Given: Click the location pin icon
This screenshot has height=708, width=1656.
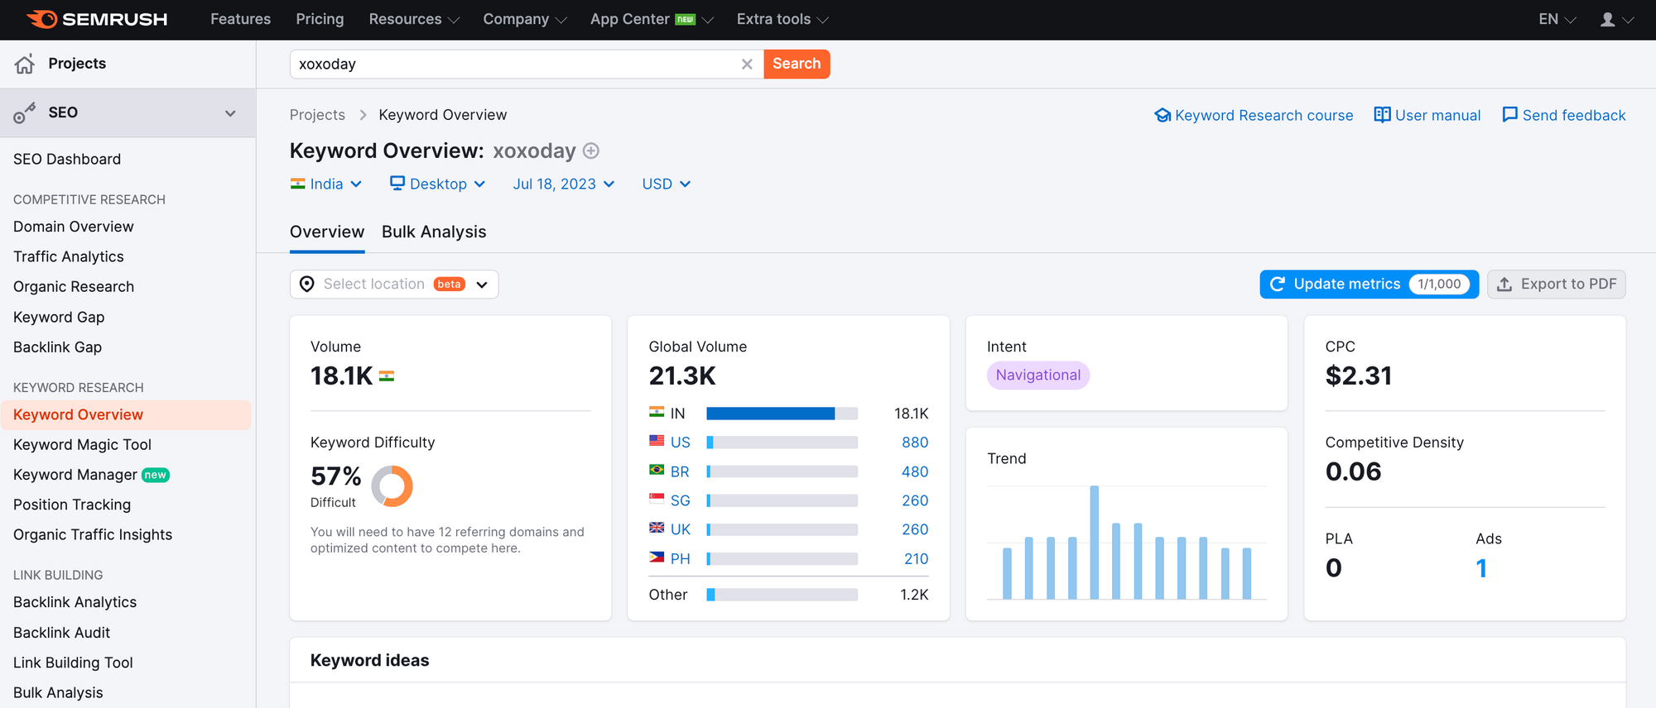Looking at the screenshot, I should pyautogui.click(x=307, y=284).
